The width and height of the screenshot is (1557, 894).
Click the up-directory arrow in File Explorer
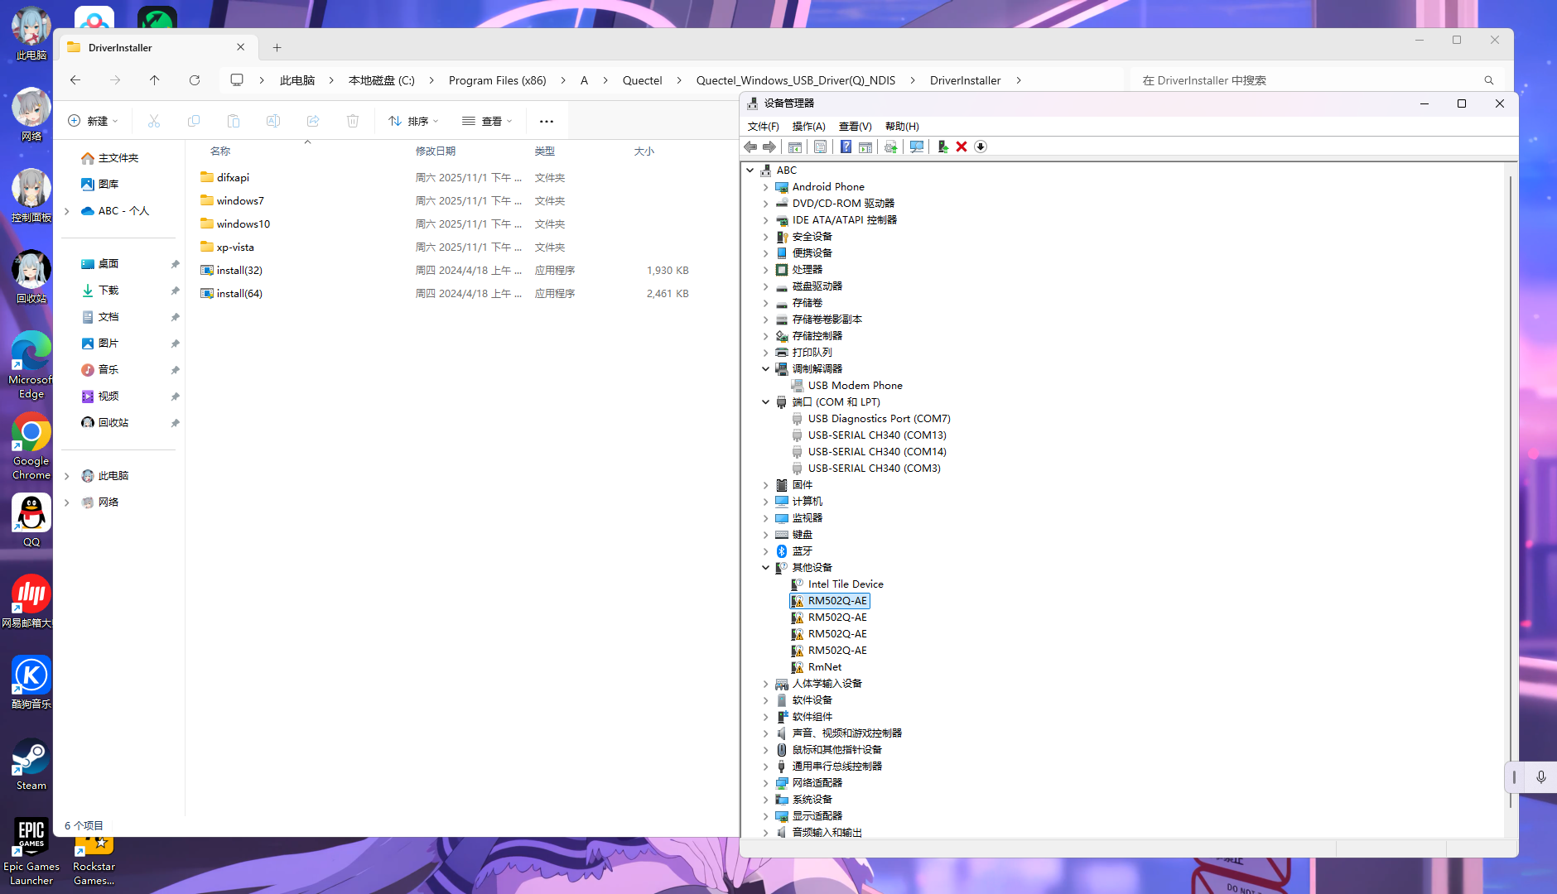coord(155,80)
